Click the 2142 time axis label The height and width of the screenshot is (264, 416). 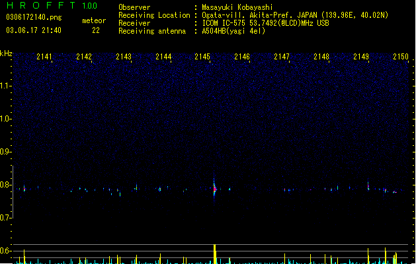click(x=84, y=57)
